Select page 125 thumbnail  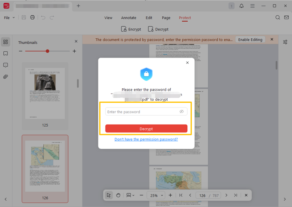45,96
